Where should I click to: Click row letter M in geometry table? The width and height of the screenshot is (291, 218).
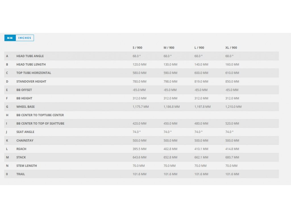7,157
